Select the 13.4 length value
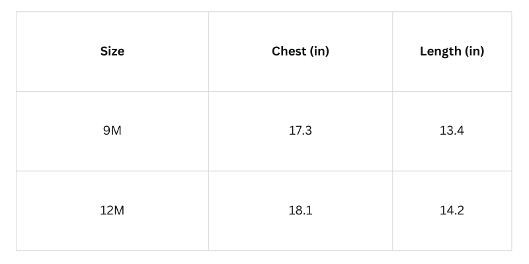Screen dimensions: 529x264 pos(452,131)
